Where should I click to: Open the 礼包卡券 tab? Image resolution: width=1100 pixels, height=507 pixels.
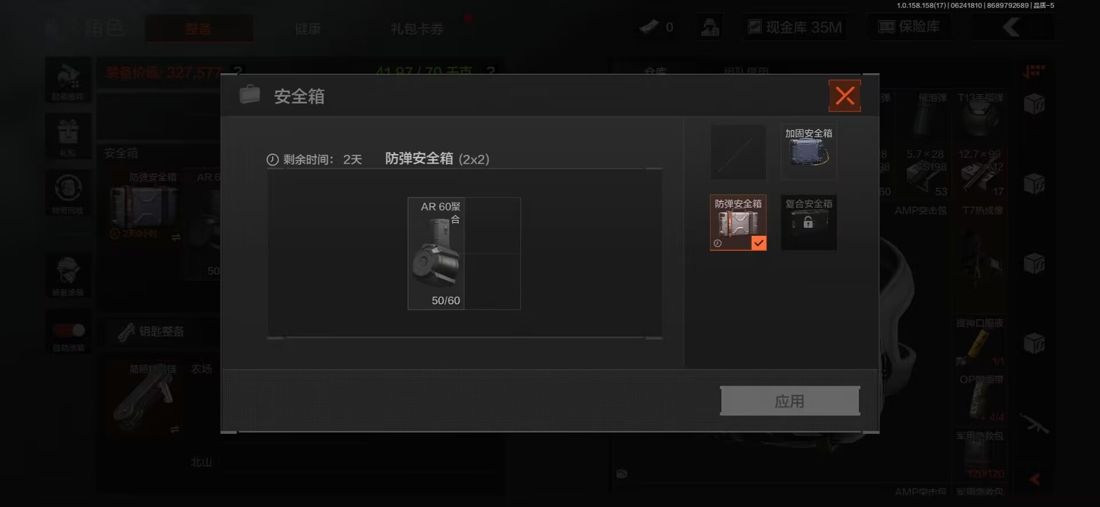tap(417, 29)
